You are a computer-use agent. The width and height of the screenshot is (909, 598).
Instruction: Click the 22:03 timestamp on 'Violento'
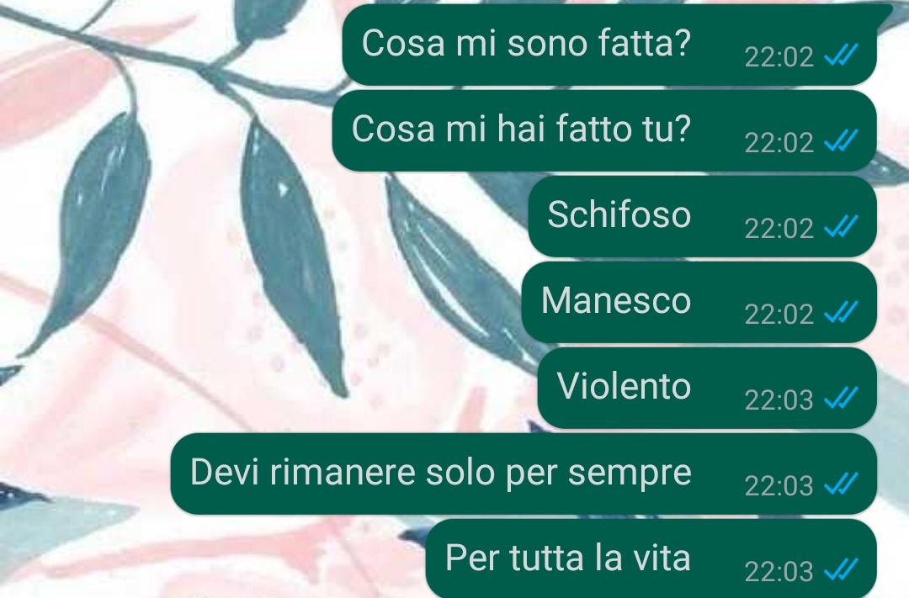point(779,400)
